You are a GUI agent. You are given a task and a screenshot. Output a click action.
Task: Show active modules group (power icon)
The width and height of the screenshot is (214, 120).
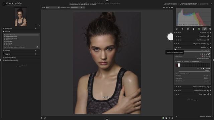click(177, 29)
